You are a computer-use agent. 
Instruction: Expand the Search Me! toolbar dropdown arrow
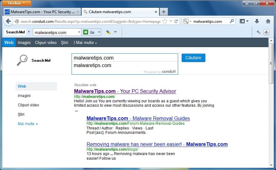(29, 32)
